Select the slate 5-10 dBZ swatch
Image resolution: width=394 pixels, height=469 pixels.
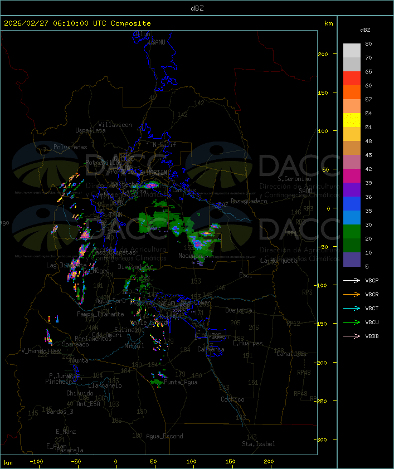(x=352, y=260)
